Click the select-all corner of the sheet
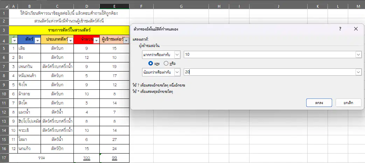 [x=5, y=7]
